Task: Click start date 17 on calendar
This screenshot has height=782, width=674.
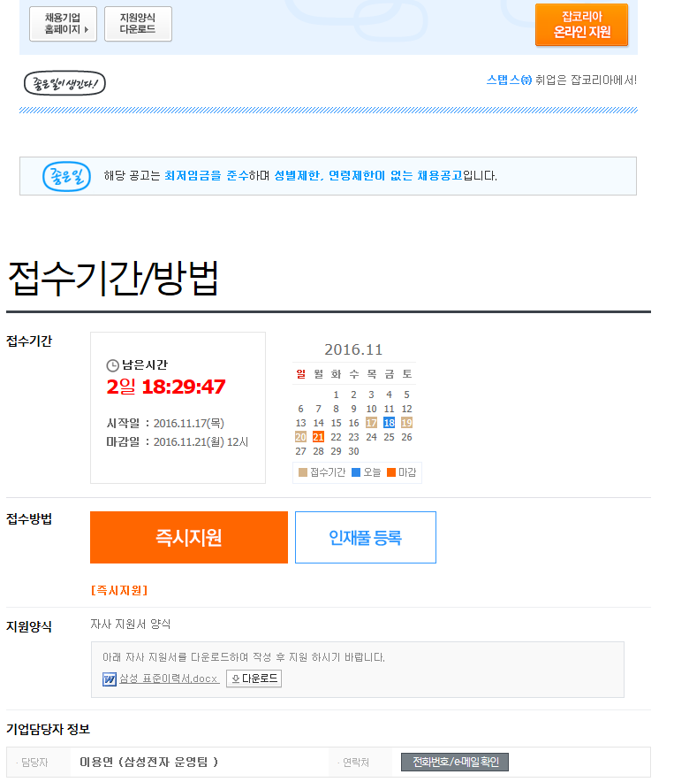Action: (x=372, y=423)
